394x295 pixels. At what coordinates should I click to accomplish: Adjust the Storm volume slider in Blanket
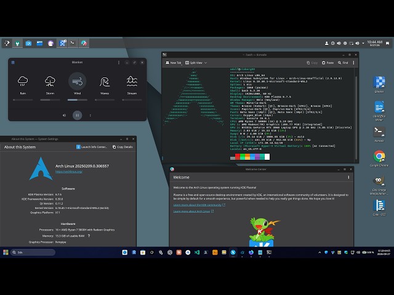(x=50, y=100)
